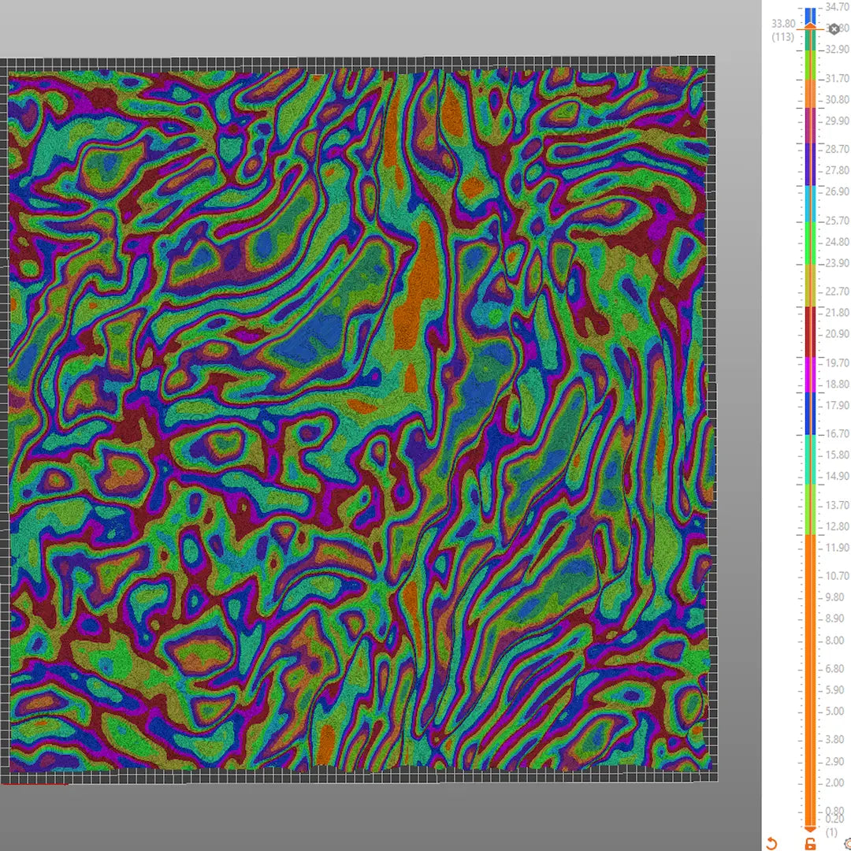The width and height of the screenshot is (851, 851).
Task: Click the light blue slider segment near 26.90
Action: pyautogui.click(x=810, y=203)
